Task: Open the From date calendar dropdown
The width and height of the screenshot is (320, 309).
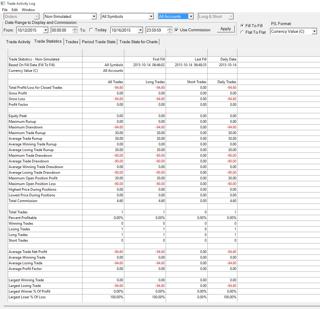Action: coord(46,30)
